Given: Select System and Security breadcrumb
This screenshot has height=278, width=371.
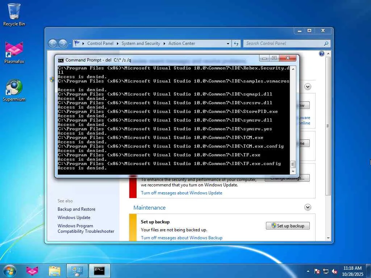Looking at the screenshot, I should [x=141, y=43].
